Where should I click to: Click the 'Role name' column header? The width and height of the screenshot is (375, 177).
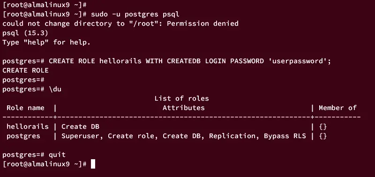click(25, 108)
